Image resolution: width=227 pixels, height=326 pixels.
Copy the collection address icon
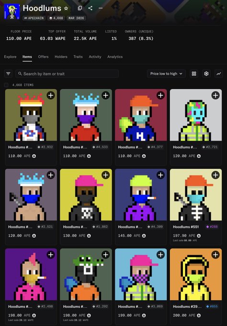(x=80, y=8)
